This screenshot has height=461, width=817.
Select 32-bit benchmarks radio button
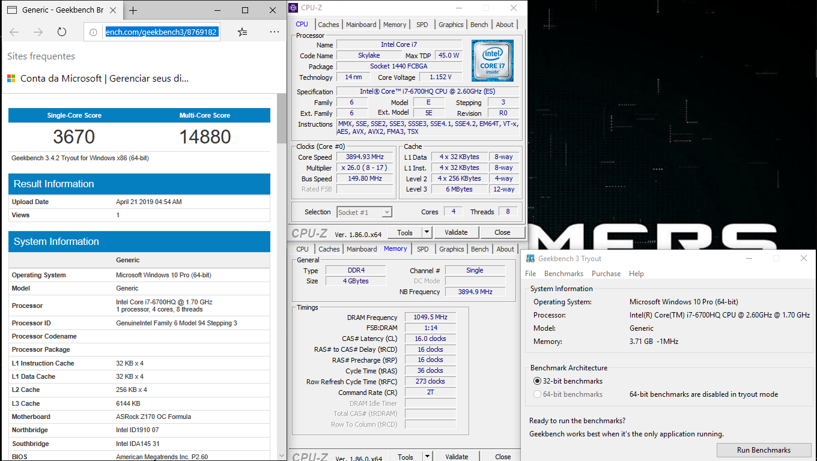point(538,381)
